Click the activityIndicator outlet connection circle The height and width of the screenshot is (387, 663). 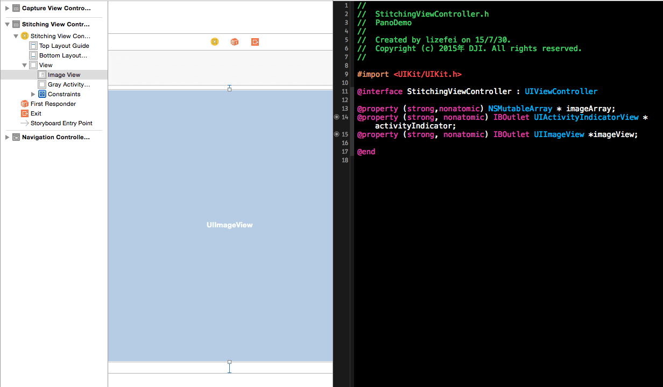337,117
